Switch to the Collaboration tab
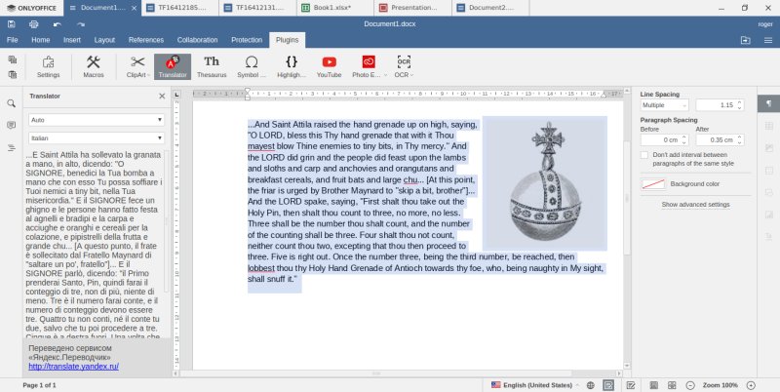 click(x=198, y=40)
